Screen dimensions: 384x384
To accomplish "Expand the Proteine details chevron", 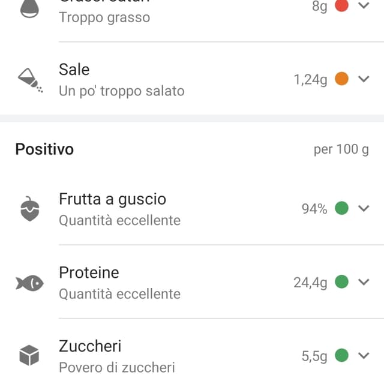I will coord(364,282).
